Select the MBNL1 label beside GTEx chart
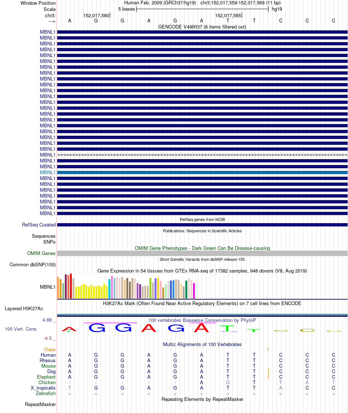Image resolution: width=348 pixels, height=413 pixels. pos(48,287)
